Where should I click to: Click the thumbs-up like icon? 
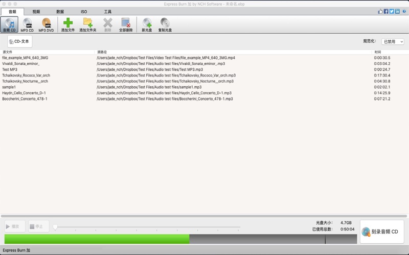point(380,11)
